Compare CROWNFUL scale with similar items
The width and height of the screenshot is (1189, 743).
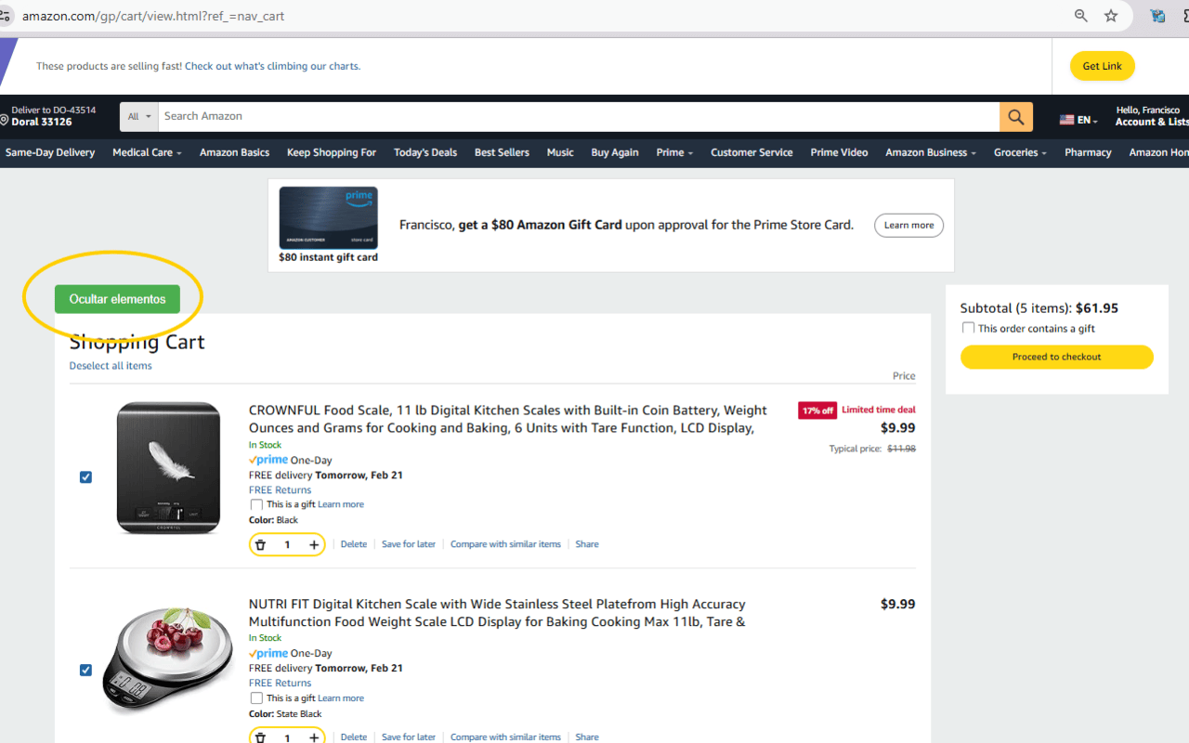pyautogui.click(x=505, y=544)
